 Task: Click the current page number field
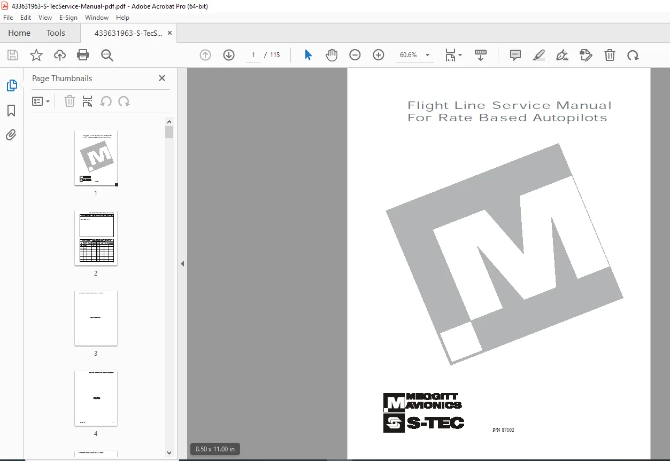(x=253, y=55)
